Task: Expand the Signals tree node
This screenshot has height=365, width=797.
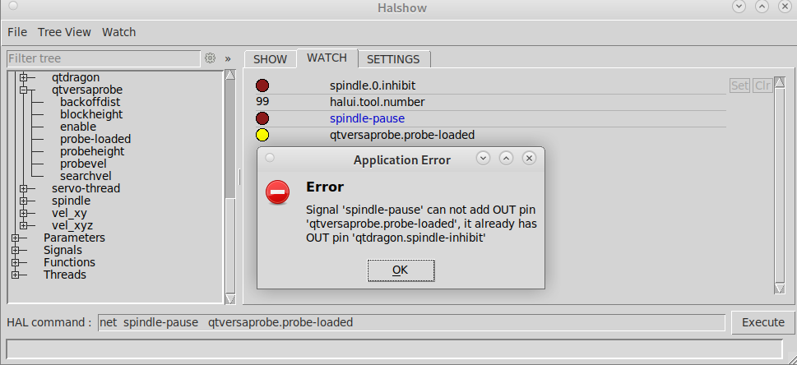Action: click(x=16, y=250)
